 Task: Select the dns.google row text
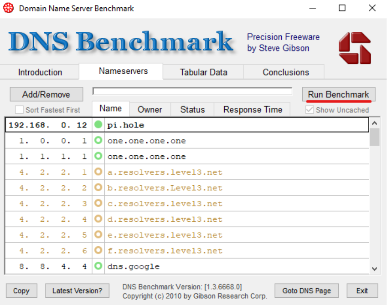tap(134, 267)
